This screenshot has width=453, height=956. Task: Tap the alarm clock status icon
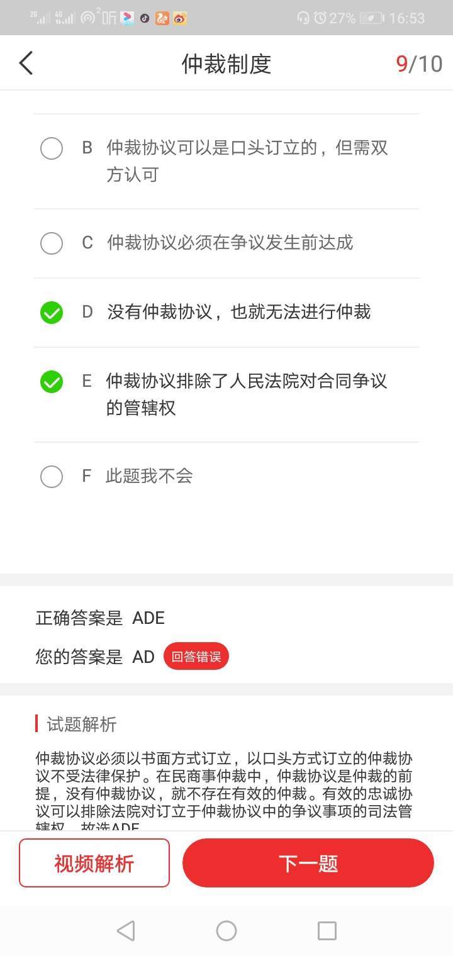[x=320, y=18]
